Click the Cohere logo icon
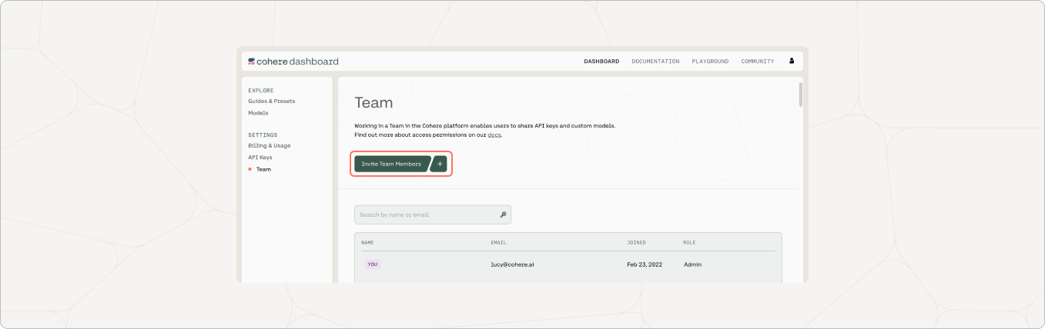1045x329 pixels. click(252, 61)
